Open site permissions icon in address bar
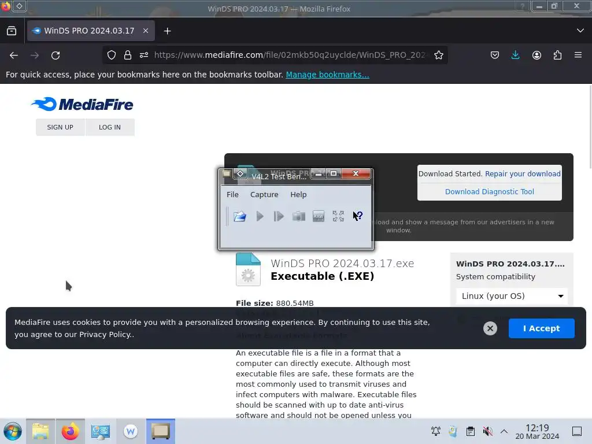 144,55
